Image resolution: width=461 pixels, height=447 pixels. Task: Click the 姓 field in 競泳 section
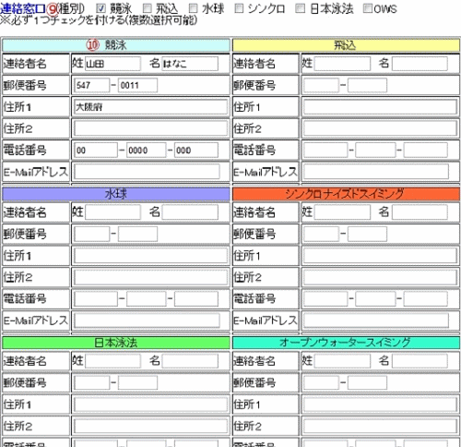coord(112,64)
